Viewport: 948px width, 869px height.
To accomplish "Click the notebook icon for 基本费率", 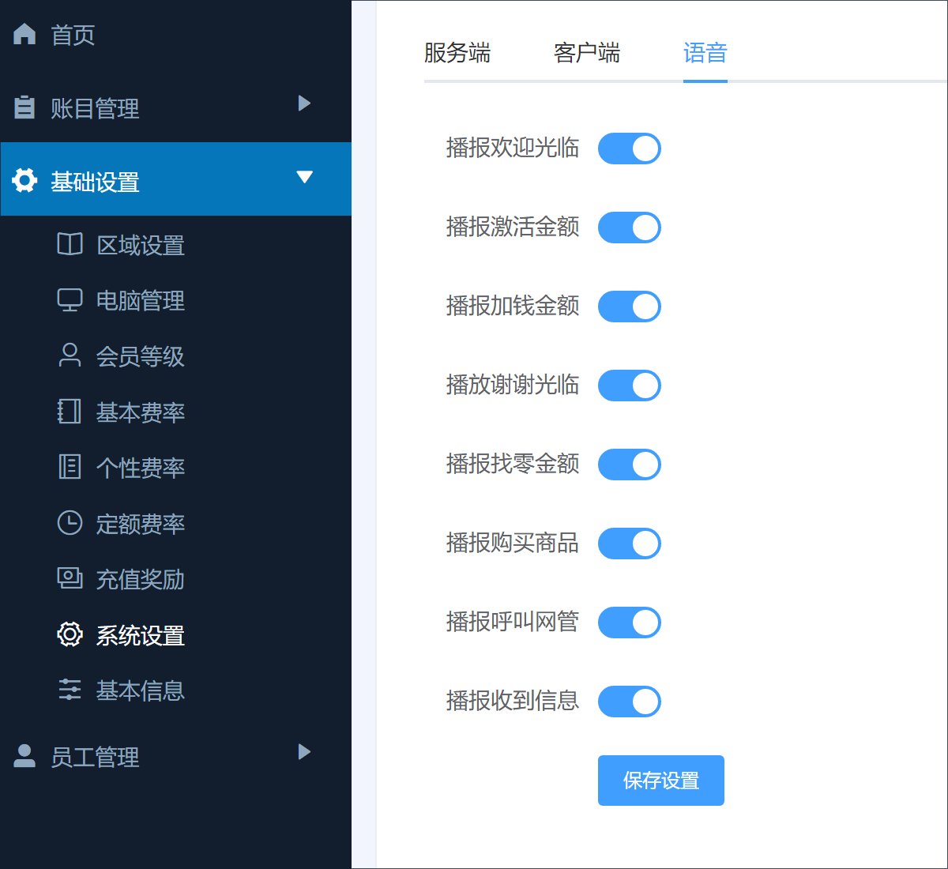I will point(70,412).
